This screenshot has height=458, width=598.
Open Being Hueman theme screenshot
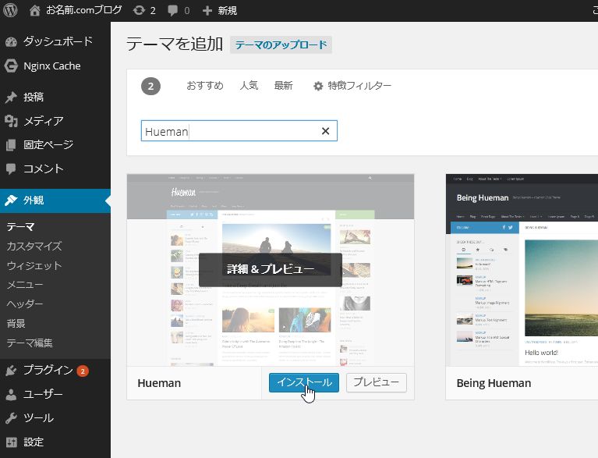pos(522,270)
